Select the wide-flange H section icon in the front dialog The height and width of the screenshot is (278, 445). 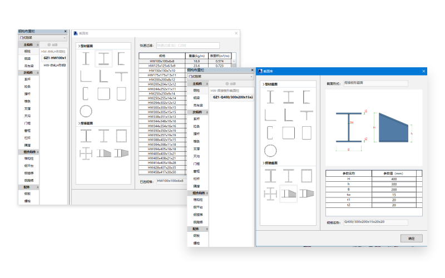click(x=288, y=97)
